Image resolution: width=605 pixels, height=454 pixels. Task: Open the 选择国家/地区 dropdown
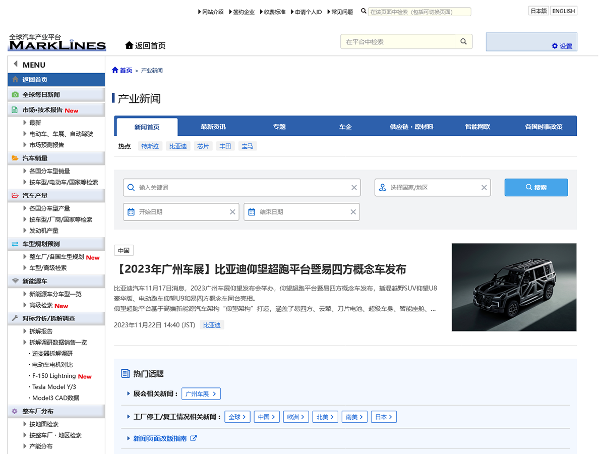(433, 188)
